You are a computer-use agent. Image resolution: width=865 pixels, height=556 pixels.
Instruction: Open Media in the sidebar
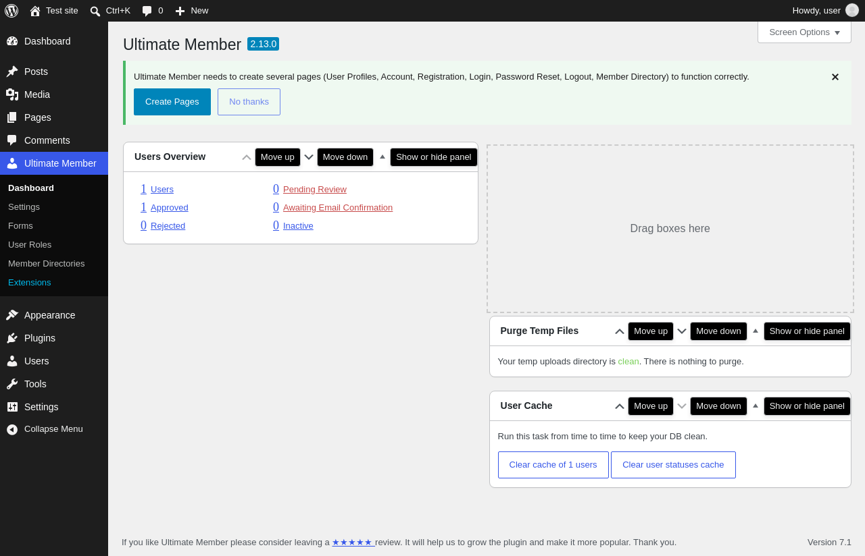pyautogui.click(x=54, y=94)
